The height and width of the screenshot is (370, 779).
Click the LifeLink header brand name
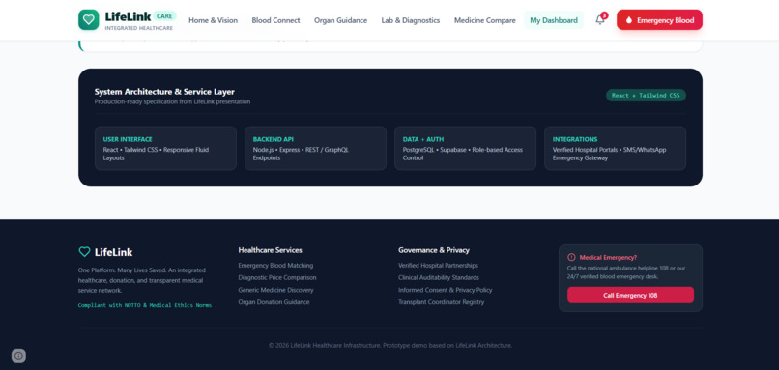(129, 16)
